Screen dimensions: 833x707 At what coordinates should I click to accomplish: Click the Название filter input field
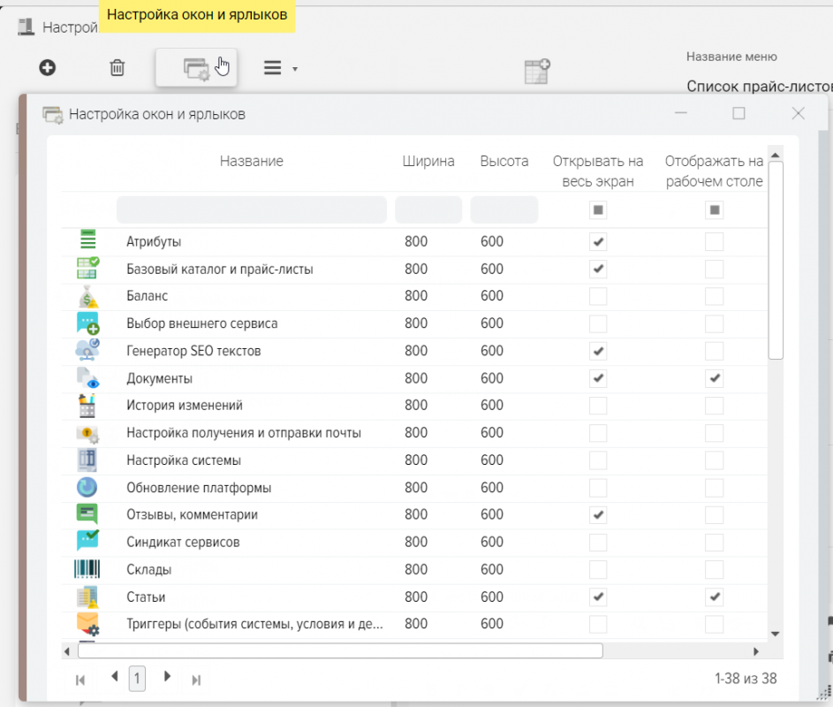point(252,210)
